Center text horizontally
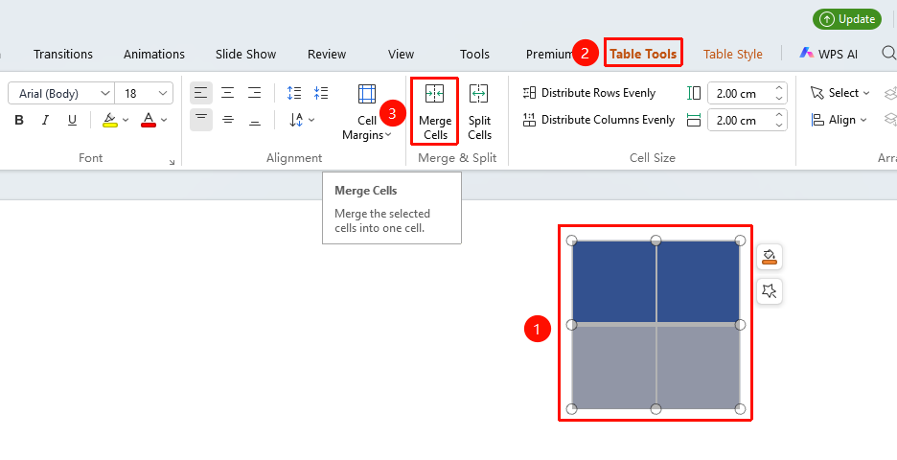Image resolution: width=897 pixels, height=460 pixels. pyautogui.click(x=228, y=93)
